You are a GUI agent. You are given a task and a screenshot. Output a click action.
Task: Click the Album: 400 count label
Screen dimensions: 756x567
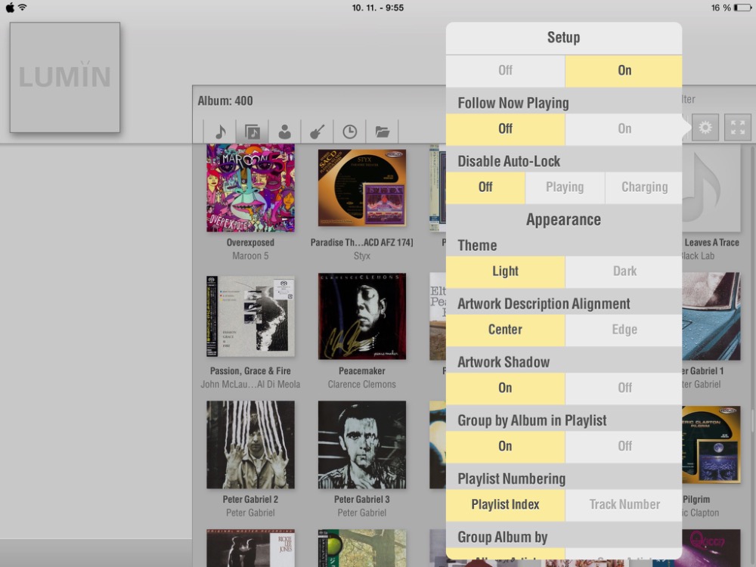tap(225, 101)
